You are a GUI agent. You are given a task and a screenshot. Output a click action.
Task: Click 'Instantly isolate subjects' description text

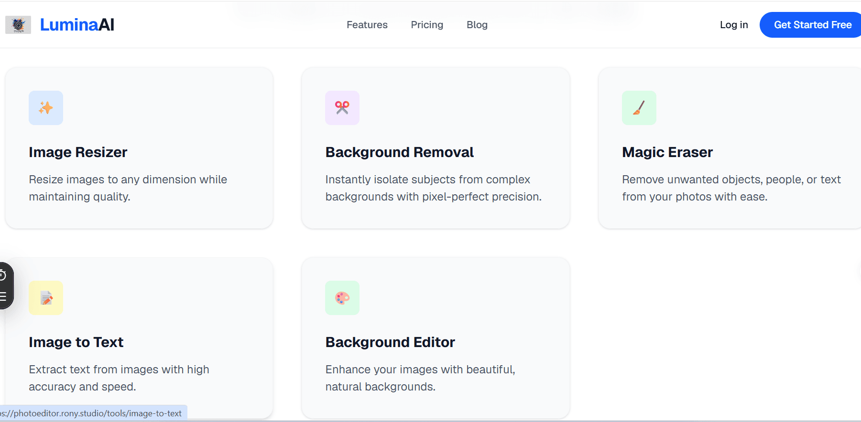point(434,188)
